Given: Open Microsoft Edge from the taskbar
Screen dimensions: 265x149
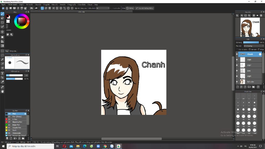Looking at the screenshot, I should tap(85, 146).
